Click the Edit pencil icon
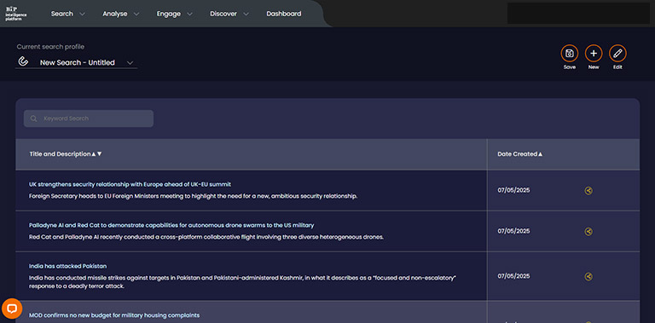Viewport: 655px width, 323px height. (x=617, y=54)
